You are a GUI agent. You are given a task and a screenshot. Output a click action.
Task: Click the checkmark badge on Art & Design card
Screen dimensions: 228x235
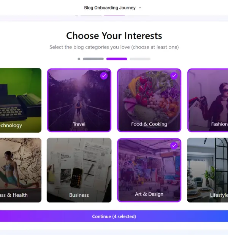174,146
